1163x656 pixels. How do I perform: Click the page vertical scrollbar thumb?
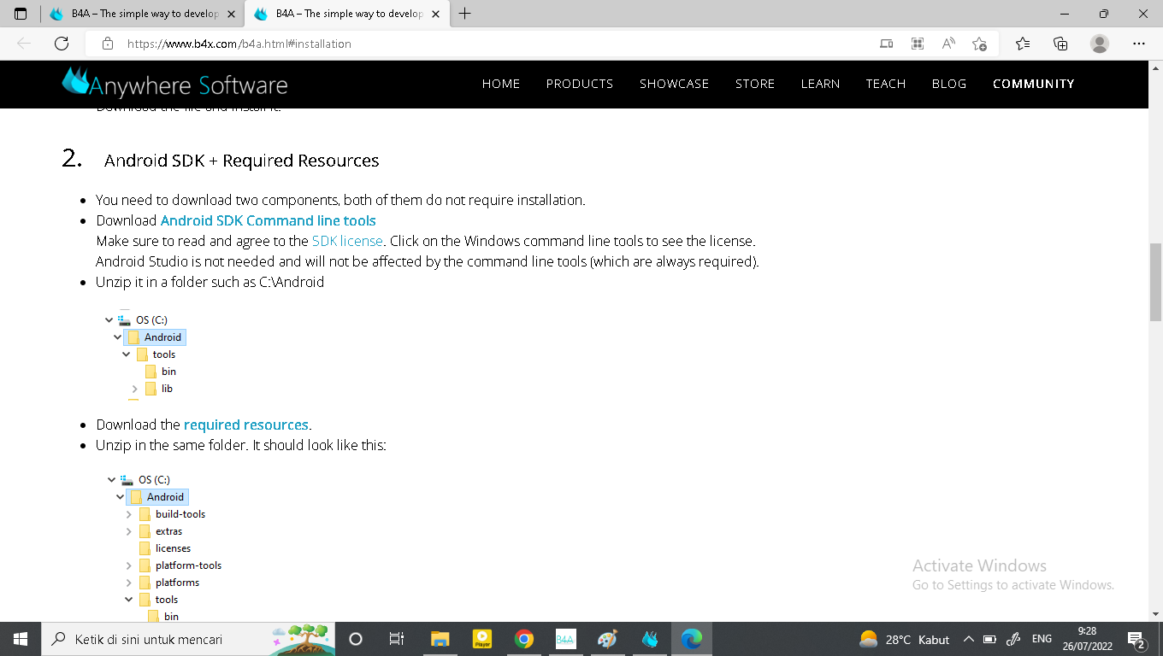tap(1155, 280)
